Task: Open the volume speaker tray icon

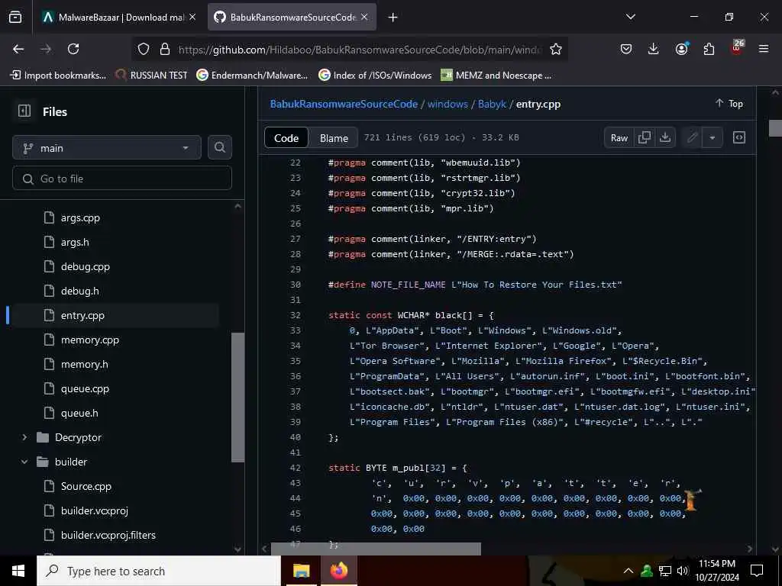Action: click(683, 571)
